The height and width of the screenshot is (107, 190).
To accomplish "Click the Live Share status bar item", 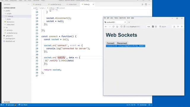I will pyautogui.click(x=23, y=105).
